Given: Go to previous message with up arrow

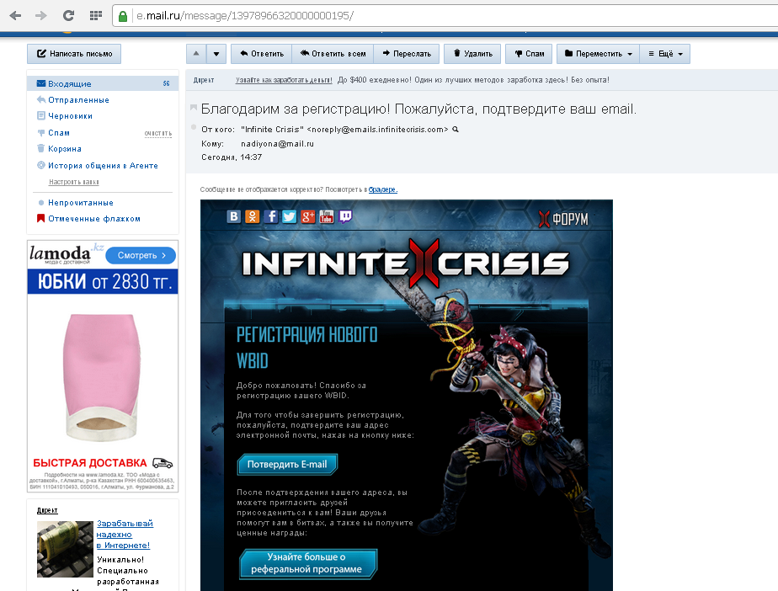Looking at the screenshot, I should pyautogui.click(x=196, y=54).
